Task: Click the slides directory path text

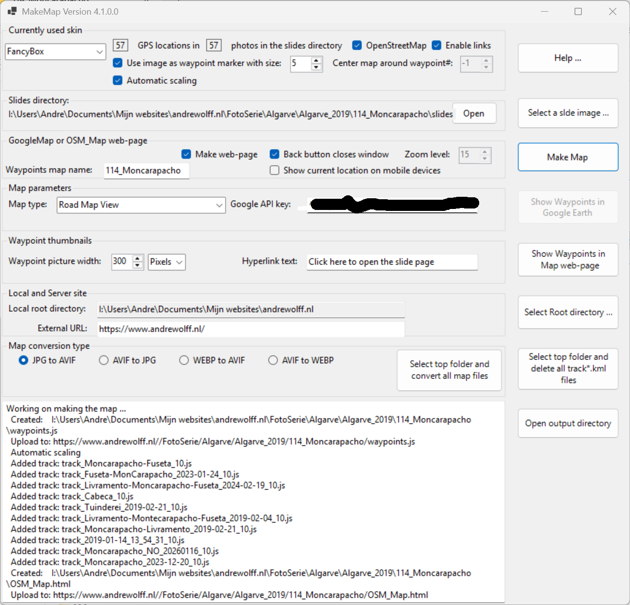Action: [x=231, y=114]
